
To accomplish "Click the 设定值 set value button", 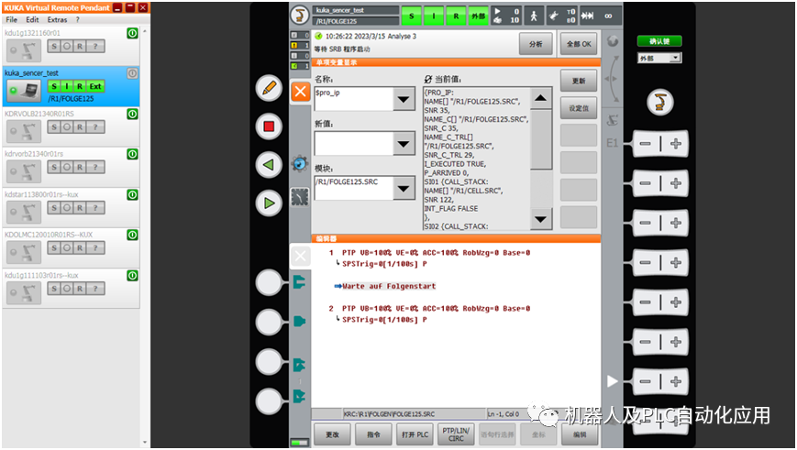I will coord(579,108).
